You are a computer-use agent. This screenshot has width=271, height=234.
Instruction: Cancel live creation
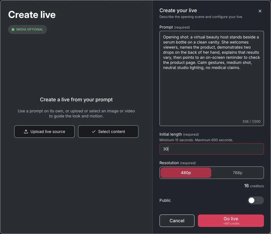[x=177, y=221]
